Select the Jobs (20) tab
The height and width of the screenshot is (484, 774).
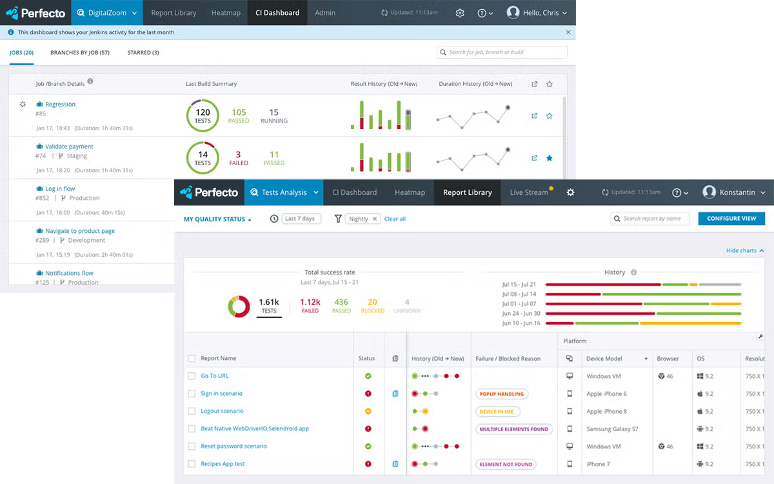click(21, 53)
